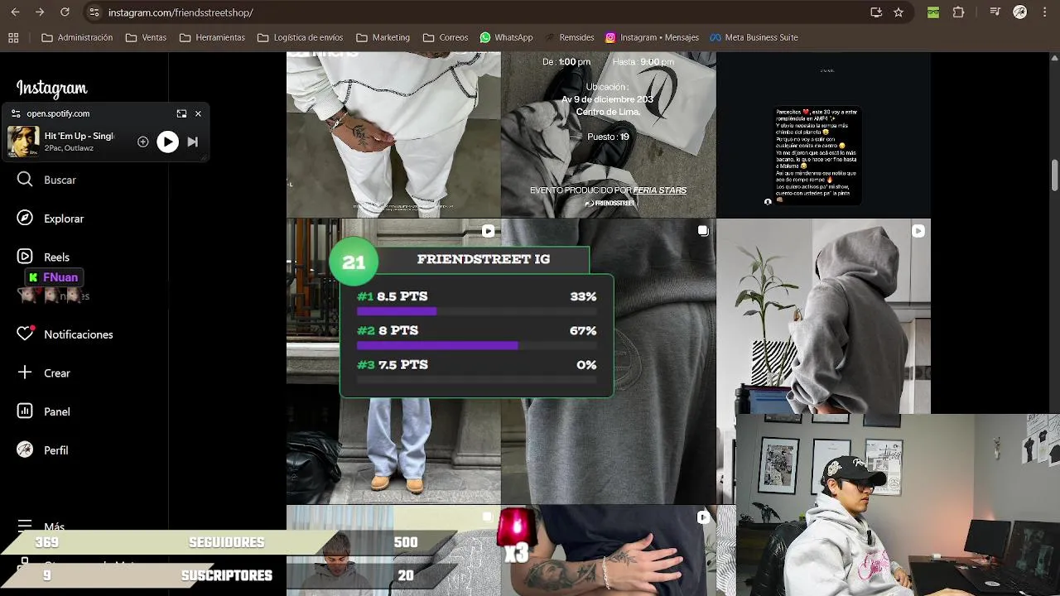Click the browser forward arrow
Screen dimensions: 1060x596
(39, 12)
